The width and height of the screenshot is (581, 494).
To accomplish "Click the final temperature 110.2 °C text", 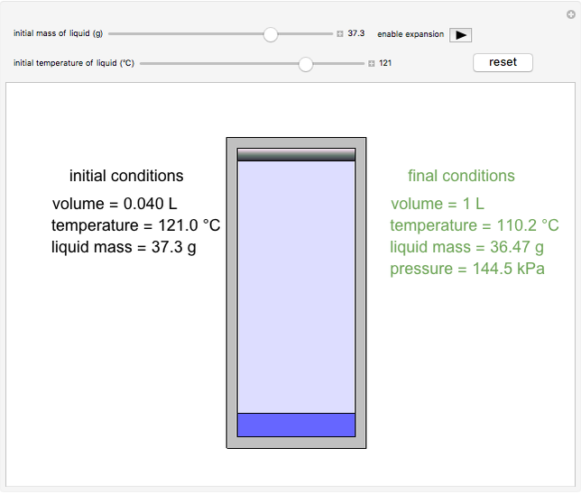I will tap(475, 225).
